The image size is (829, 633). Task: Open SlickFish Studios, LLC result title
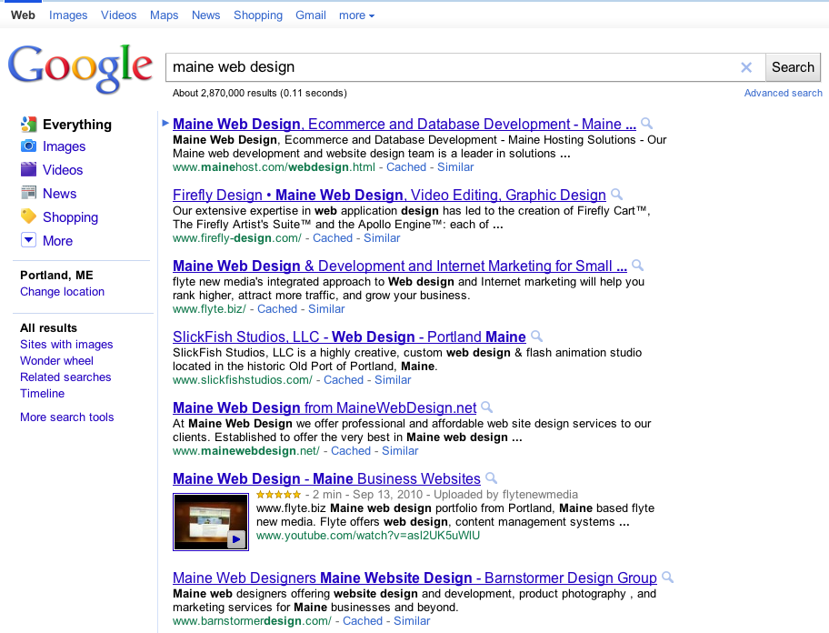(x=349, y=337)
